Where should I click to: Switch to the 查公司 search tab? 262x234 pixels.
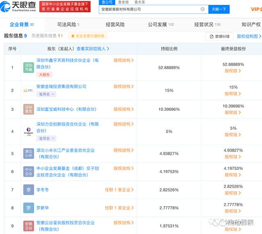pos(107,2)
